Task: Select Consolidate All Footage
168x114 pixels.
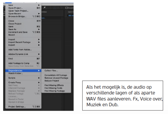Action: tap(56, 75)
